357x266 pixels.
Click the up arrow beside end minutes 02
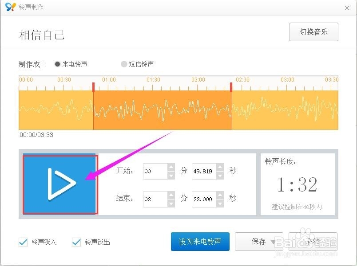[x=170, y=196]
